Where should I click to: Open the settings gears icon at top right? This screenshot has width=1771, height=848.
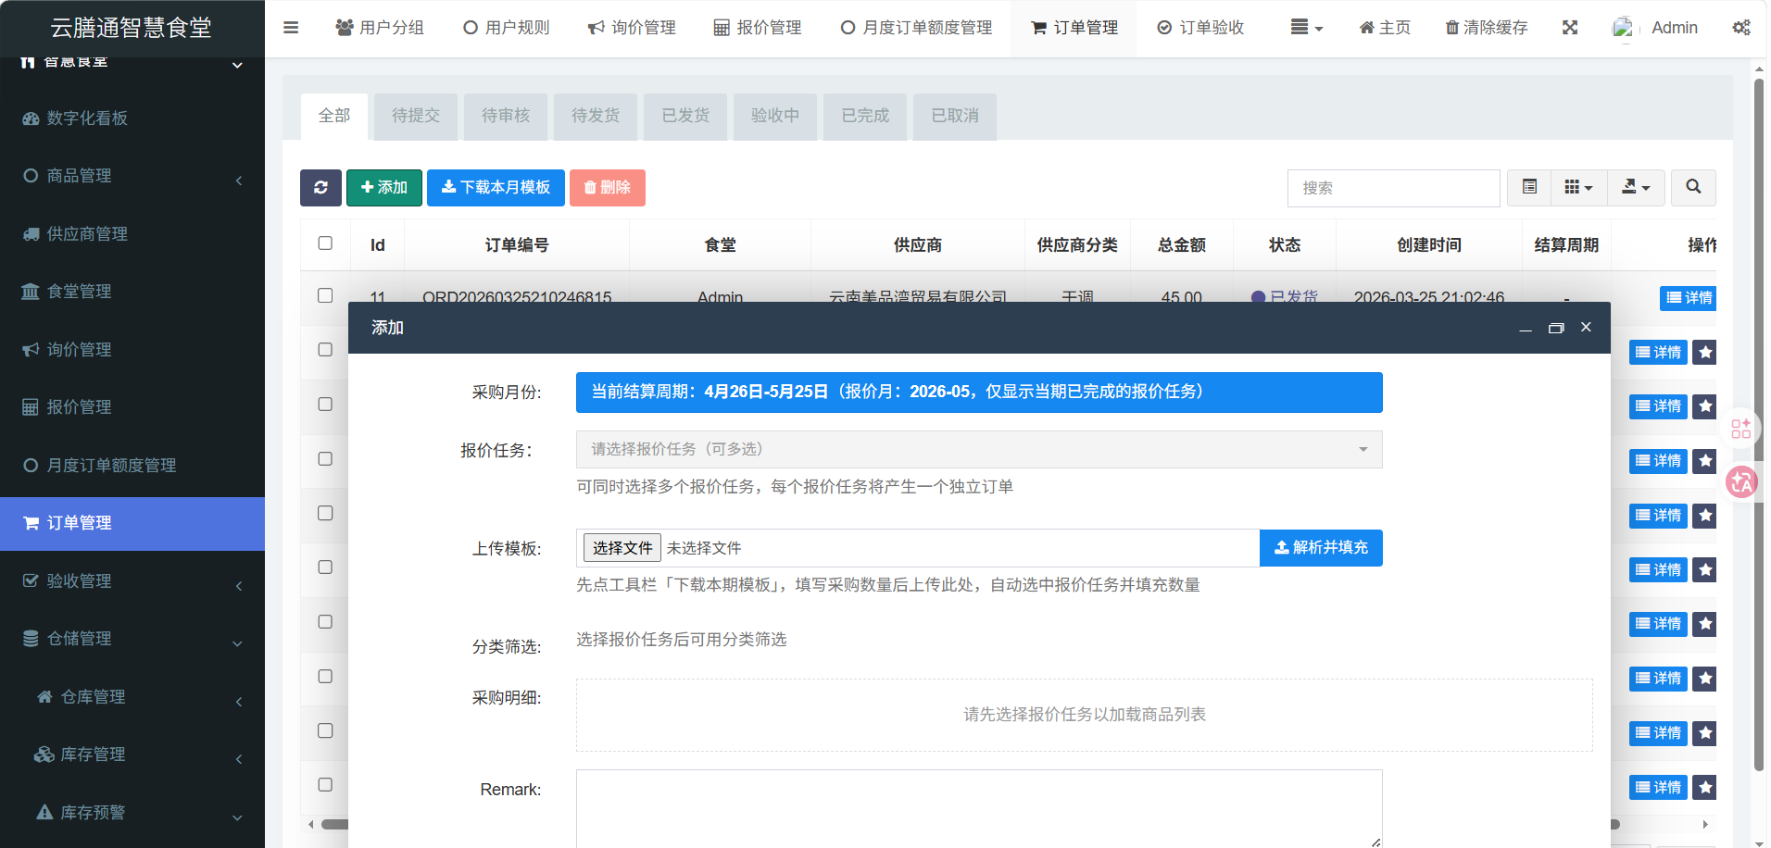coord(1741,28)
